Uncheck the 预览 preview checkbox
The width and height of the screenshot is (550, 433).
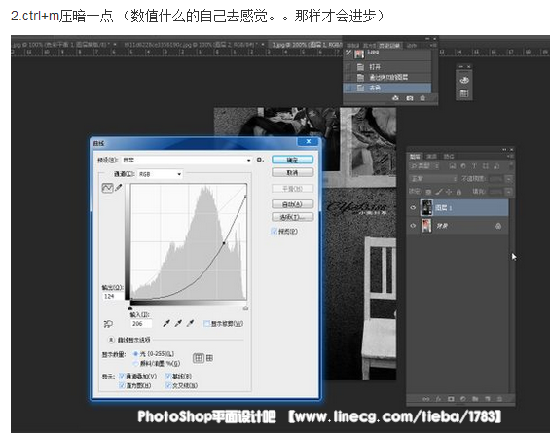274,231
